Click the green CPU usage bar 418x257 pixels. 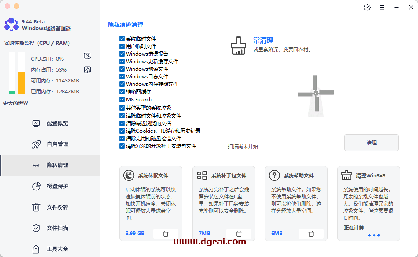12,93
